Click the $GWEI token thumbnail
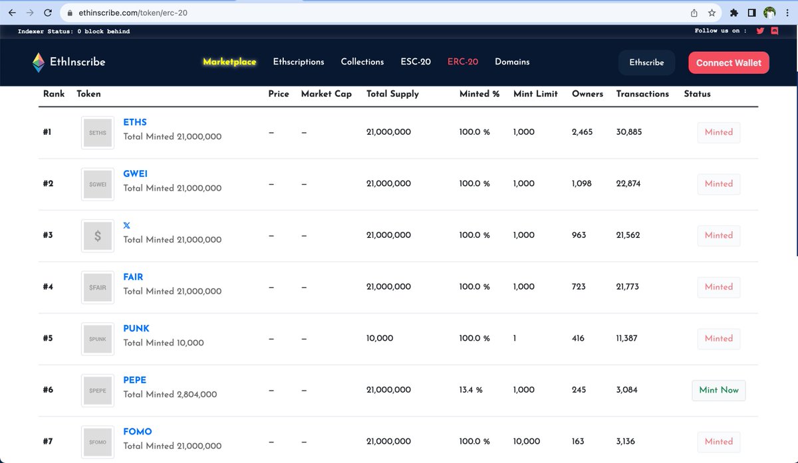798x463 pixels. 98,185
